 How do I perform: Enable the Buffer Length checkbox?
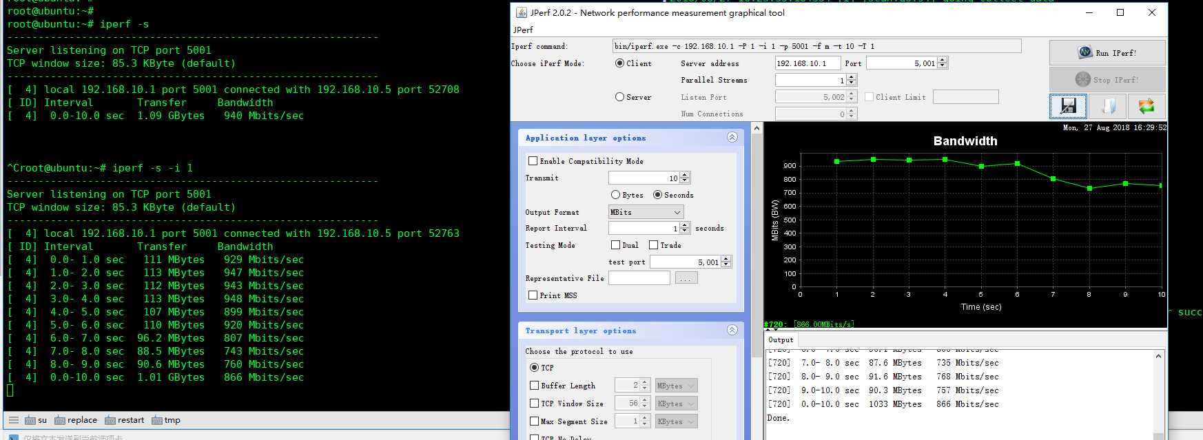[534, 386]
